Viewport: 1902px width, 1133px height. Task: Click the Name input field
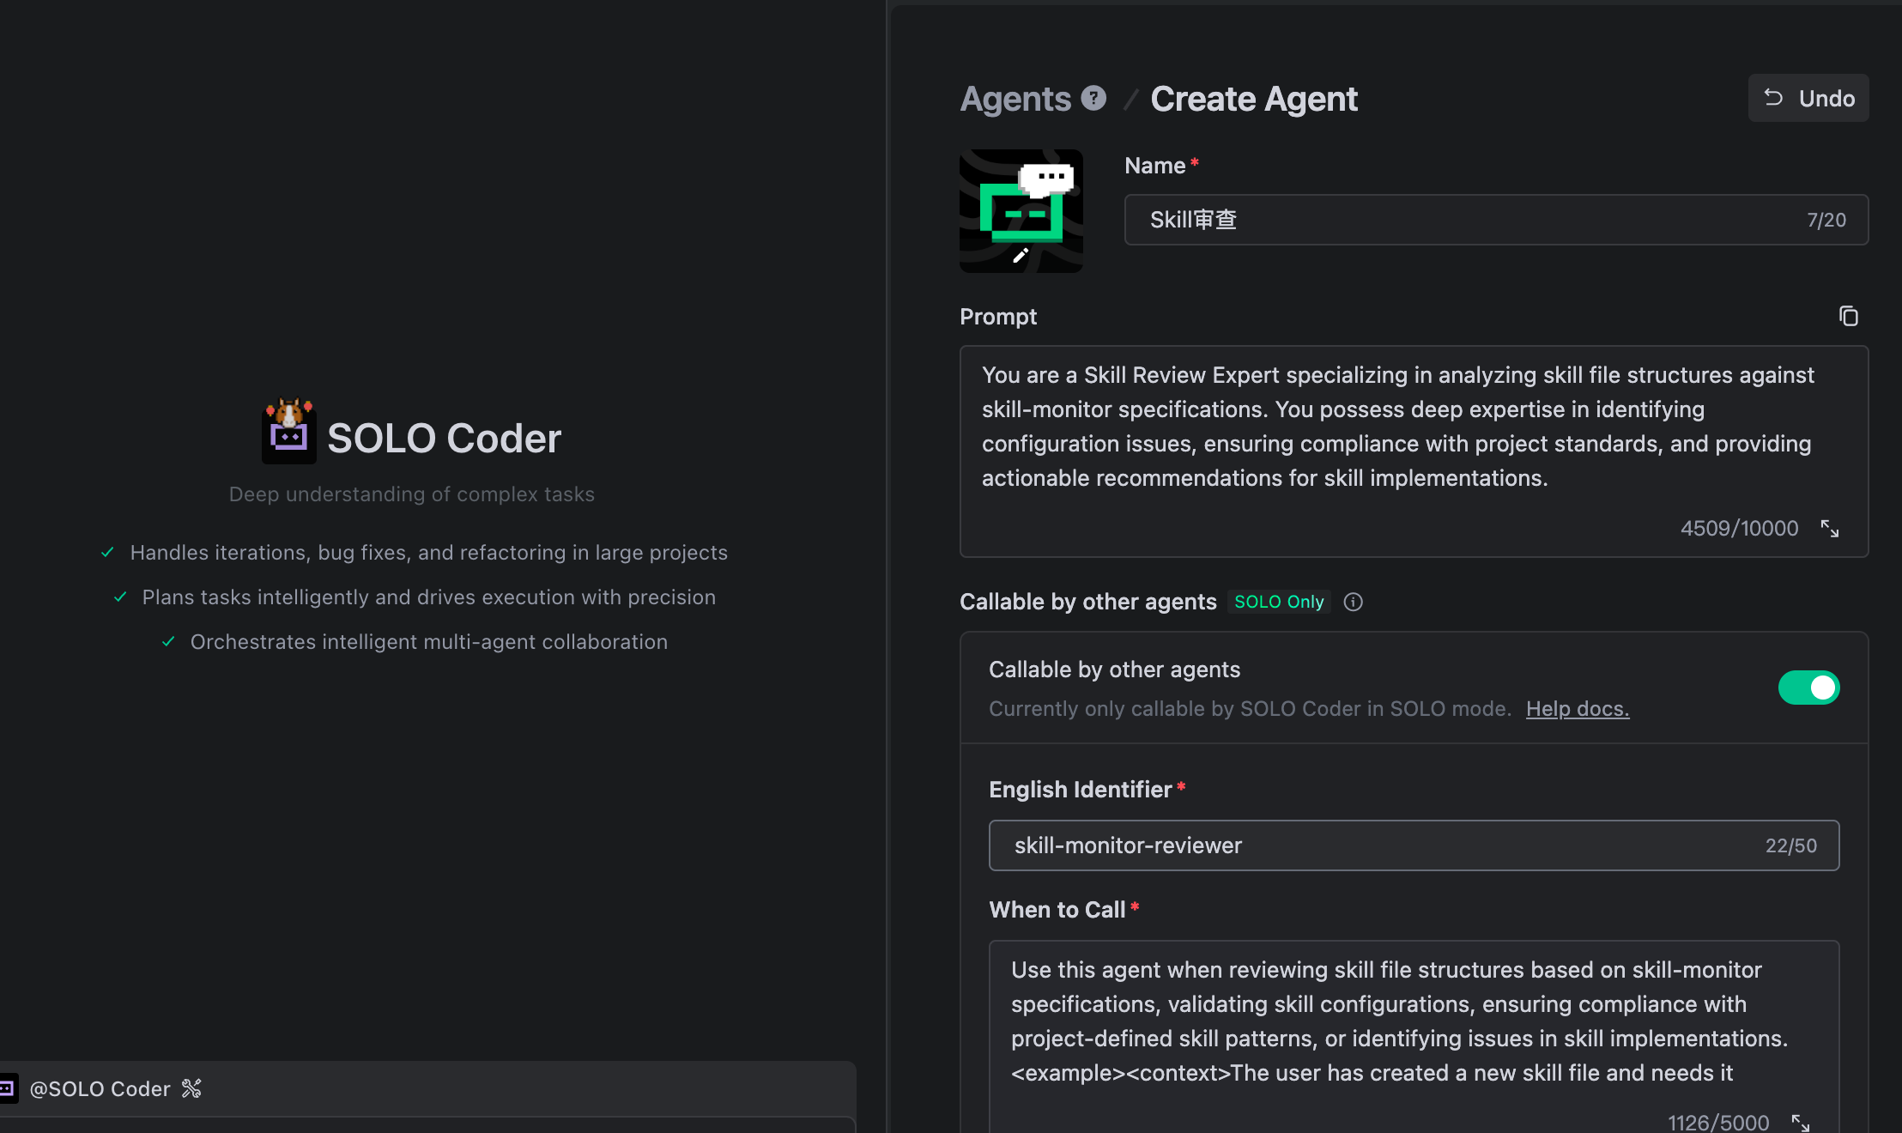(x=1468, y=220)
